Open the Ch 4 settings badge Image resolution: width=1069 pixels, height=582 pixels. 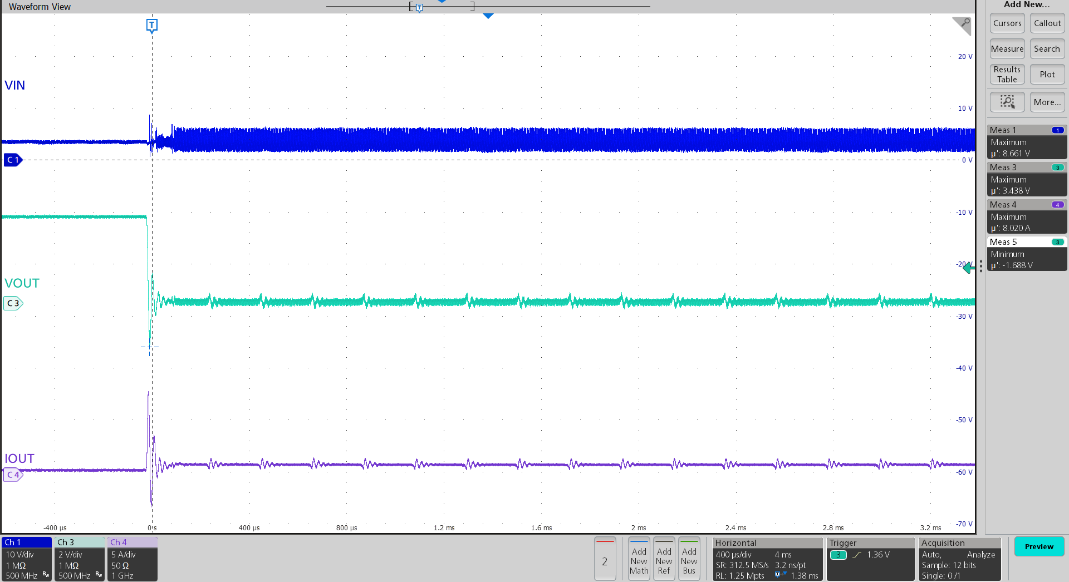pos(133,559)
